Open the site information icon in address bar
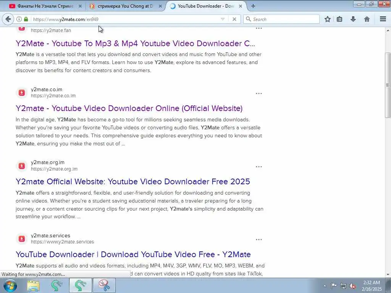Image resolution: width=391 pixels, height=293 pixels. tap(19, 19)
